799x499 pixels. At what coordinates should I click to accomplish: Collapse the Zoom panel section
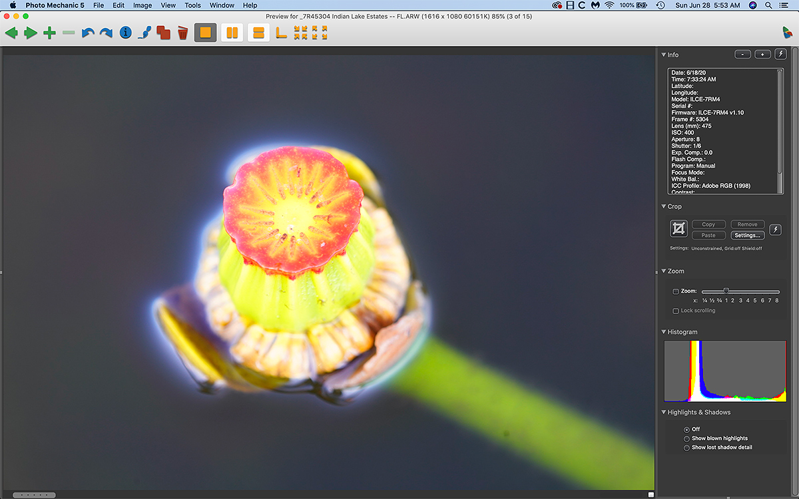664,271
